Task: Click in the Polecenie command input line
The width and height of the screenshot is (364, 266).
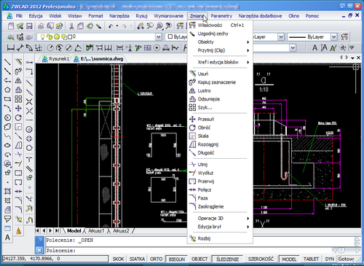Action: pos(189,251)
